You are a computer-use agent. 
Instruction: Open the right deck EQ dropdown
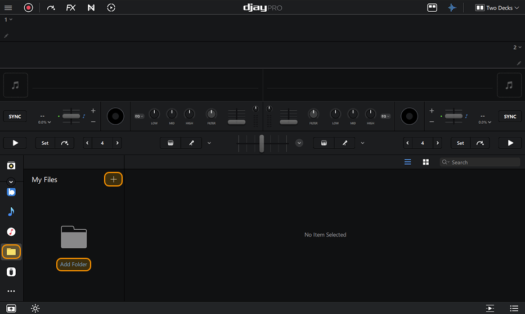click(x=385, y=116)
